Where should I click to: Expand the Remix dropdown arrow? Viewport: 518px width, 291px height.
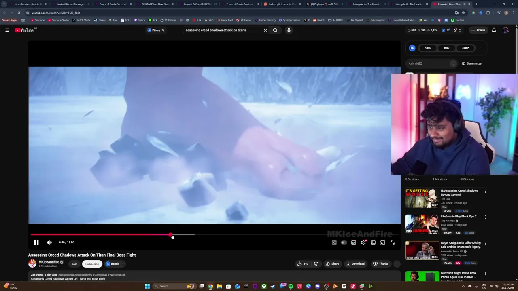coord(123,264)
